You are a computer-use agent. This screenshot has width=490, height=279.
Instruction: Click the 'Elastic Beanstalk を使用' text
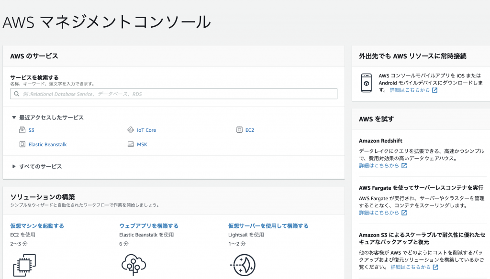146,235
